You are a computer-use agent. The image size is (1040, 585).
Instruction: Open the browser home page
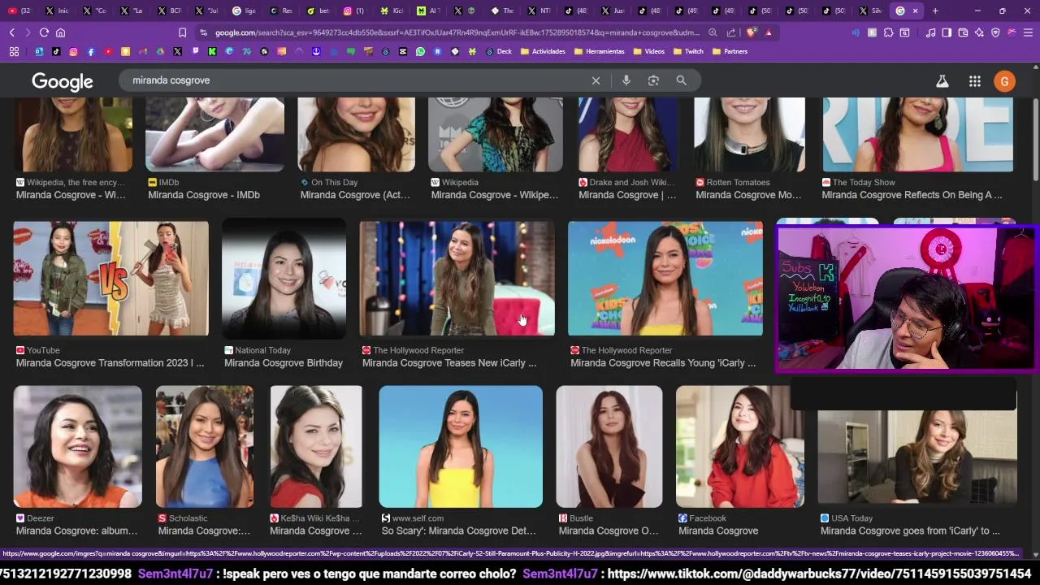click(60, 32)
